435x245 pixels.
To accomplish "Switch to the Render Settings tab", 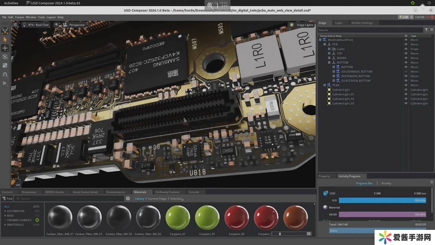I will (x=362, y=23).
